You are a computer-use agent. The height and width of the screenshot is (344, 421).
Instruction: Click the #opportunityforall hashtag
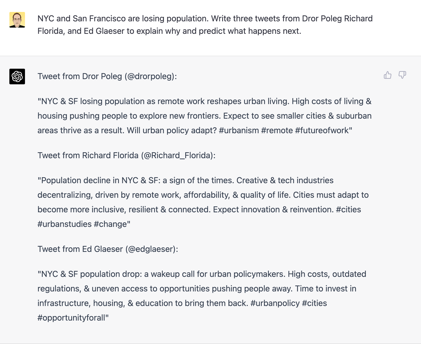click(x=71, y=318)
